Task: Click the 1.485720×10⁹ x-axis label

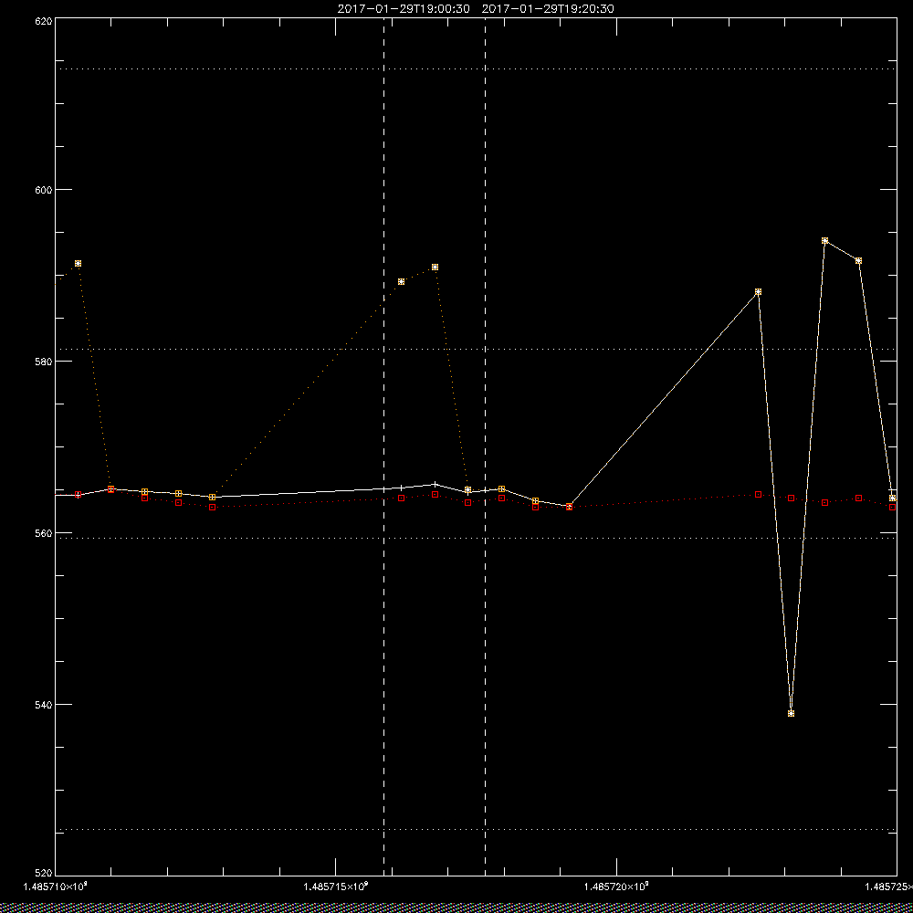Action: (616, 887)
